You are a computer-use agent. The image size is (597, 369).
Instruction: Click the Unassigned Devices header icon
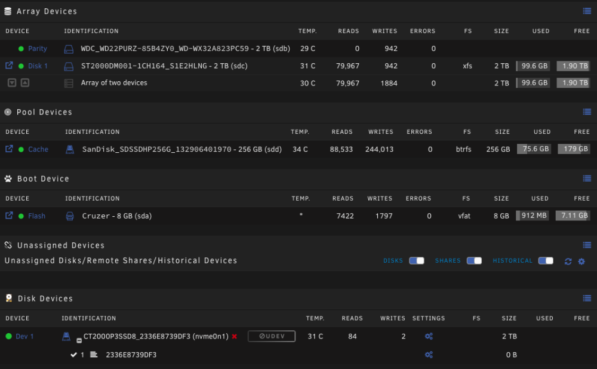(x=8, y=245)
